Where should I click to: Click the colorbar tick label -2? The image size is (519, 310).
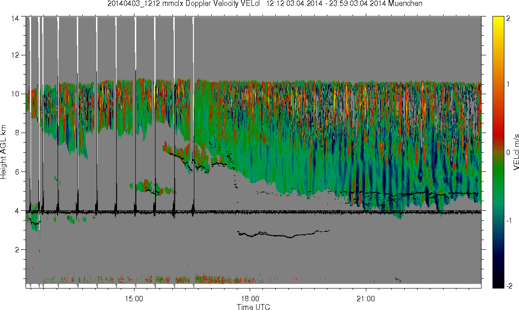click(x=509, y=286)
